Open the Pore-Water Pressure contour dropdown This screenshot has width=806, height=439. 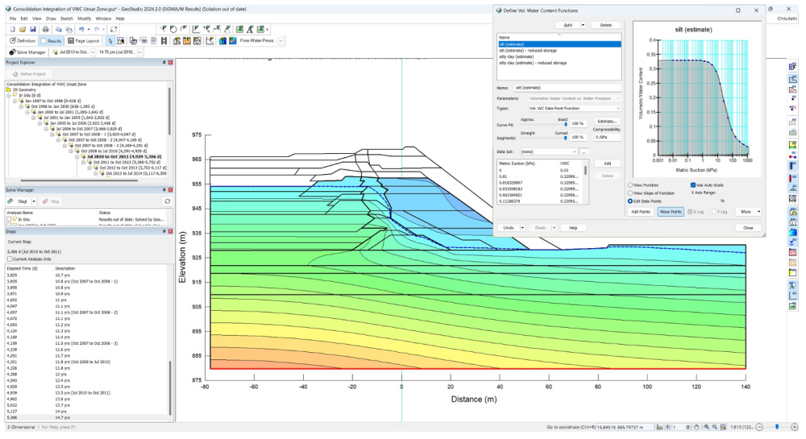pyautogui.click(x=281, y=40)
